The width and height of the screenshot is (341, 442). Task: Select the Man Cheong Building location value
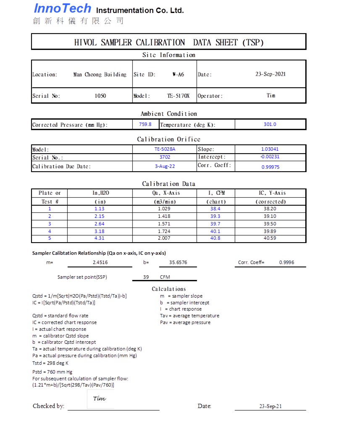(100, 74)
